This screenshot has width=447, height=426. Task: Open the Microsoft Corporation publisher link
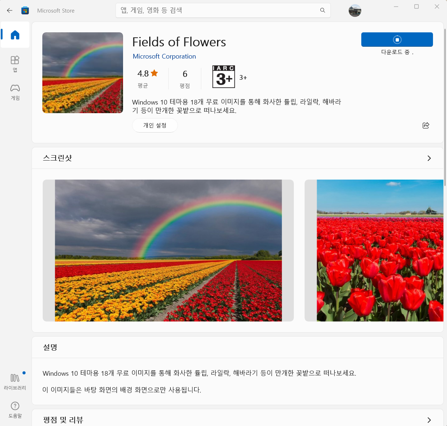[x=164, y=56]
